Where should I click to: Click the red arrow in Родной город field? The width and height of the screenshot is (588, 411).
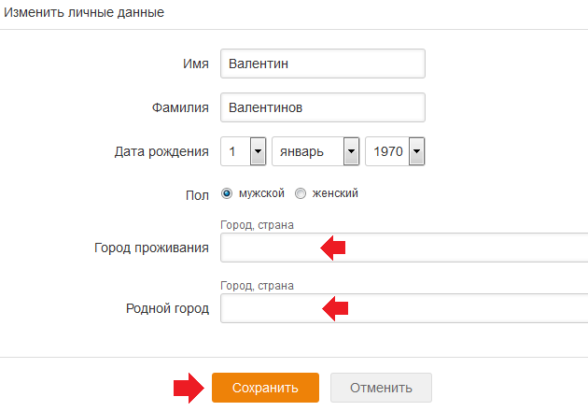pyautogui.click(x=335, y=308)
